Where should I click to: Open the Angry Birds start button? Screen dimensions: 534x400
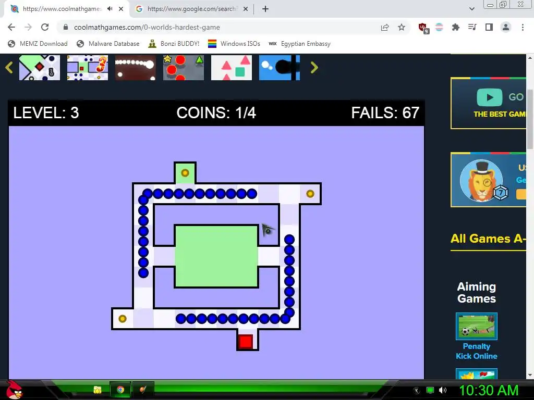coord(14,390)
